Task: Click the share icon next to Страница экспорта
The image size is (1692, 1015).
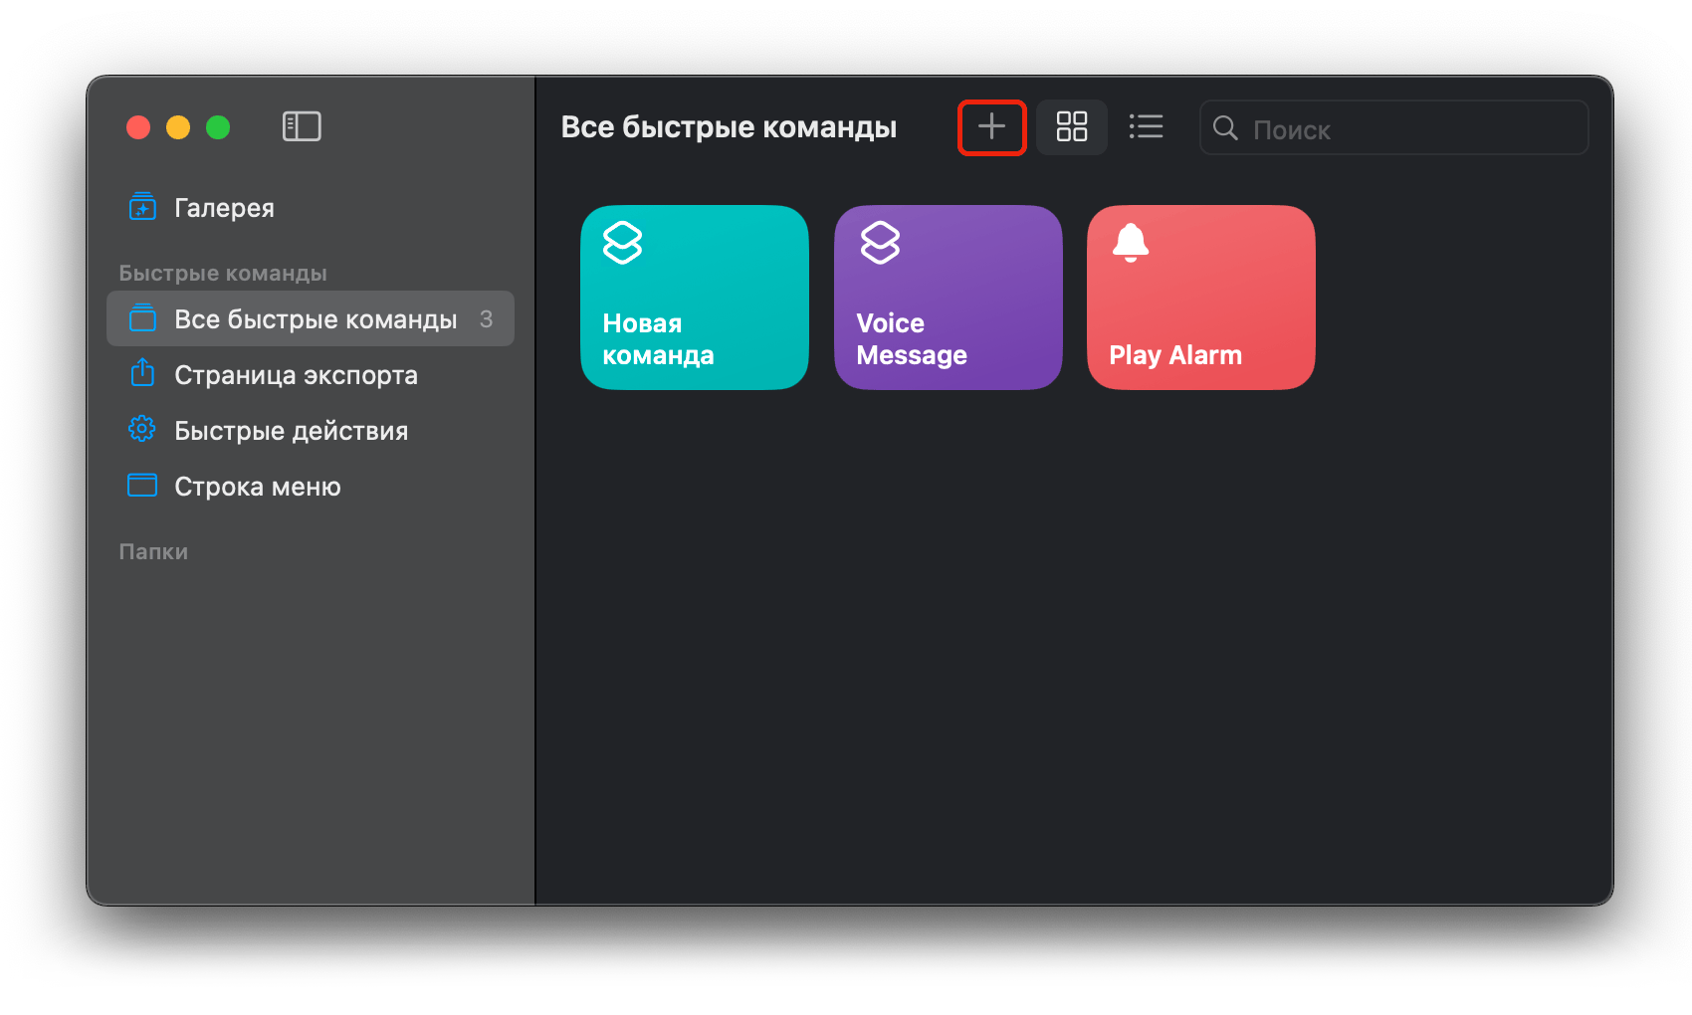Action: pyautogui.click(x=142, y=372)
